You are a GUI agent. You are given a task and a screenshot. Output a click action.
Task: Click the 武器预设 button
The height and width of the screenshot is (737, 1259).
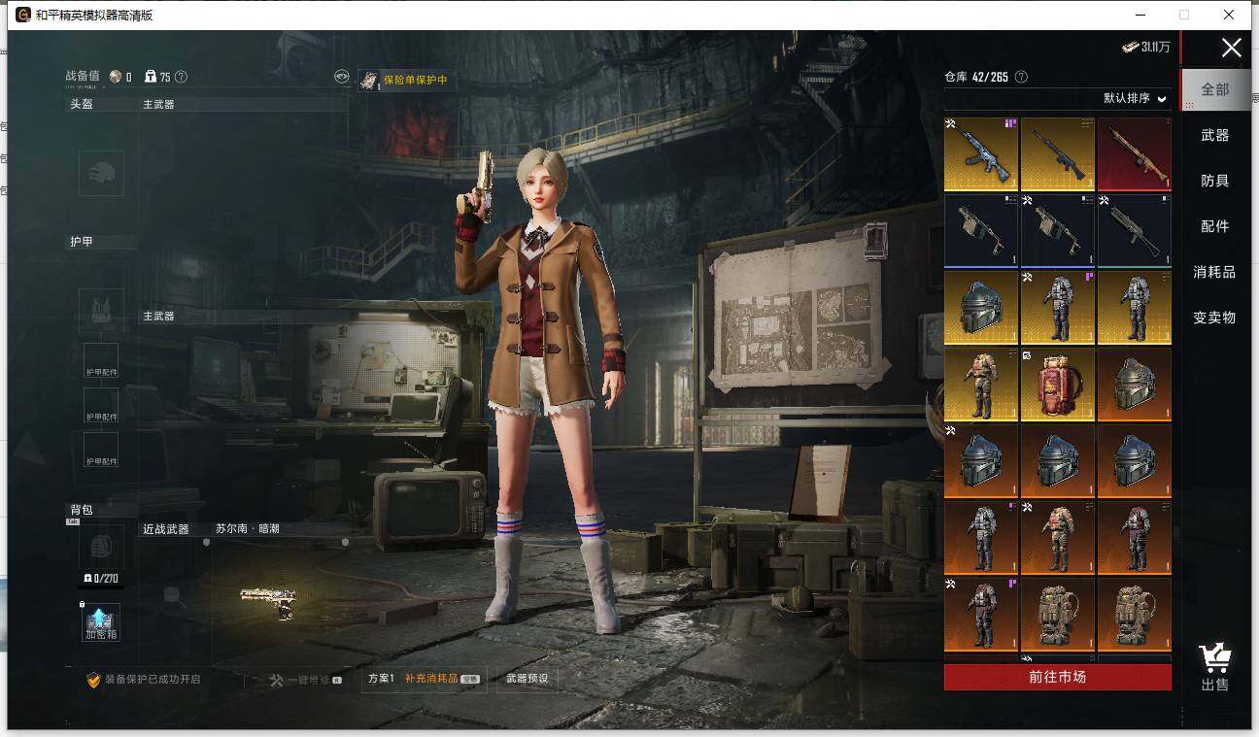pos(527,678)
